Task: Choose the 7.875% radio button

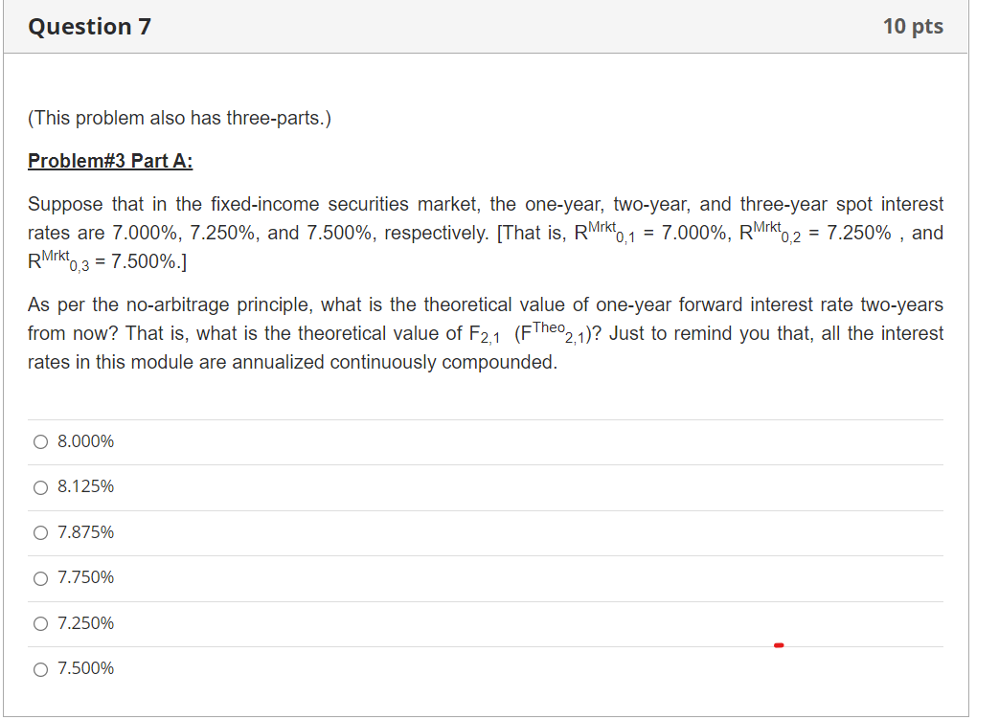Action: [40, 532]
